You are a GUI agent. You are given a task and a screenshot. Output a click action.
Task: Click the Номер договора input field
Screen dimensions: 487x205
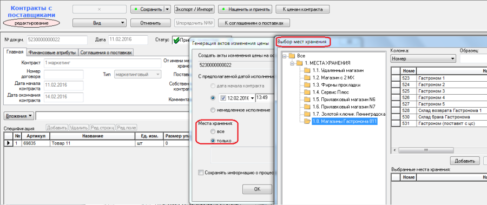point(64,75)
